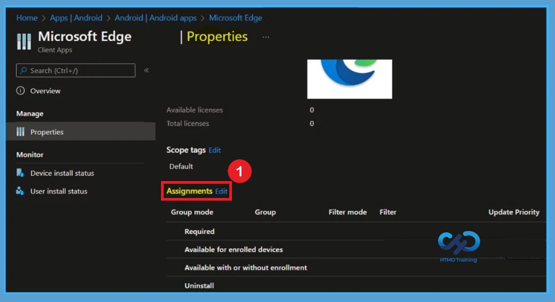Open the Apps | Android breadcrumb

coord(76,18)
